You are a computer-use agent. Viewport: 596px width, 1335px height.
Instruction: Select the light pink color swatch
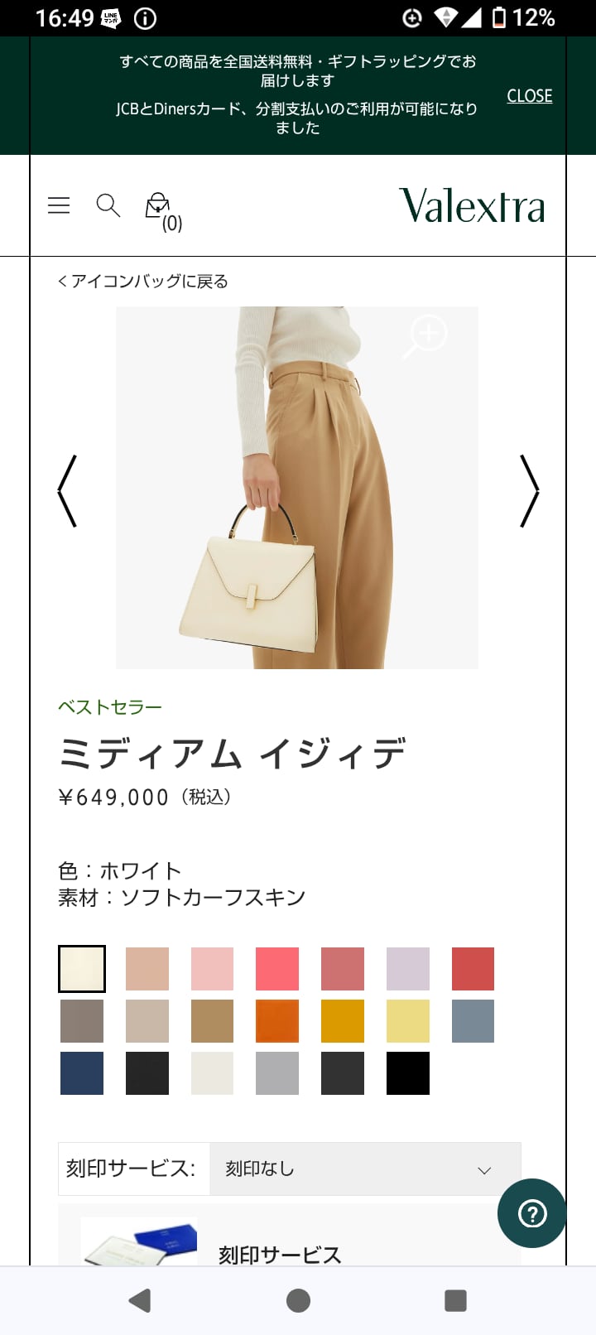coord(212,969)
